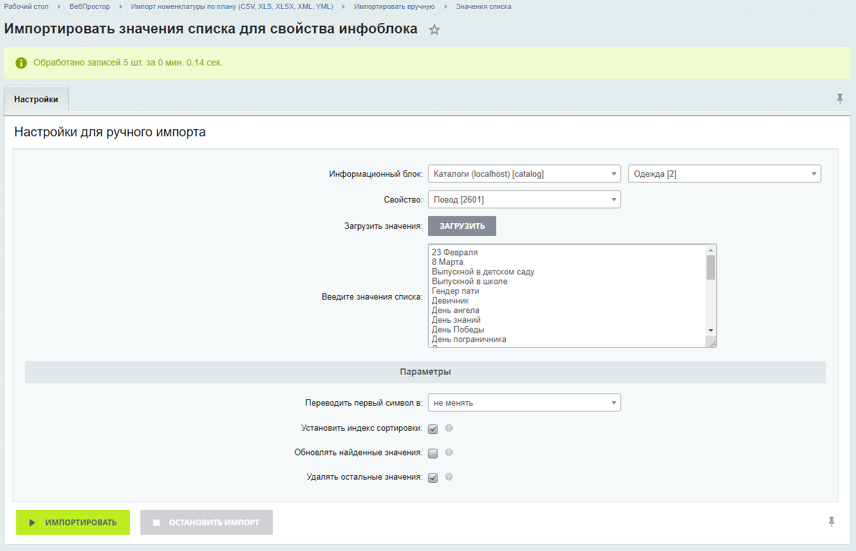
Task: Open the Одежда [2] infoblock dropdown
Action: [x=725, y=174]
